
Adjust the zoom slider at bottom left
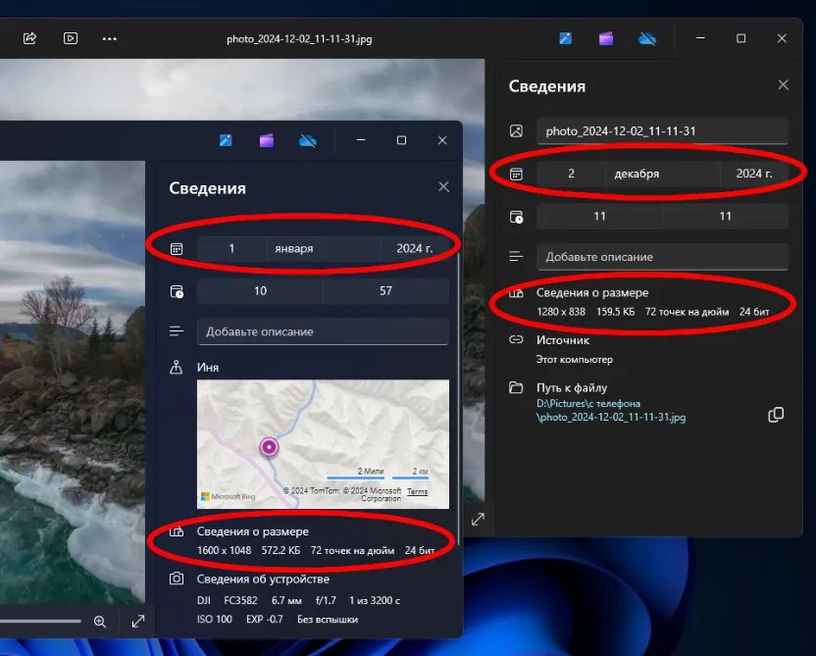coord(41,620)
